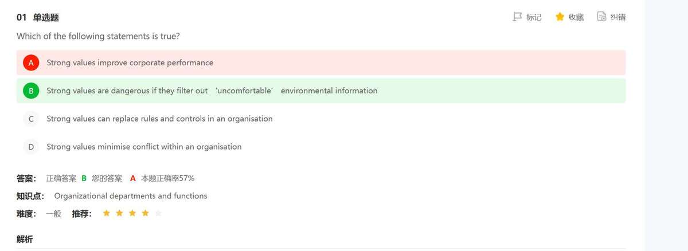Click the fifth gray recommendation star
The height and width of the screenshot is (251, 688).
tap(158, 213)
